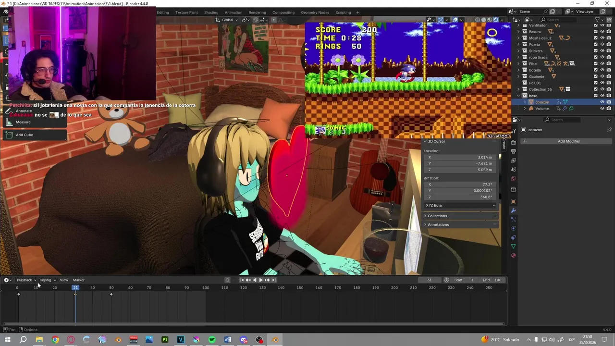Open the Material properties tab icon
Image resolution: width=615 pixels, height=346 pixels.
coord(513,256)
